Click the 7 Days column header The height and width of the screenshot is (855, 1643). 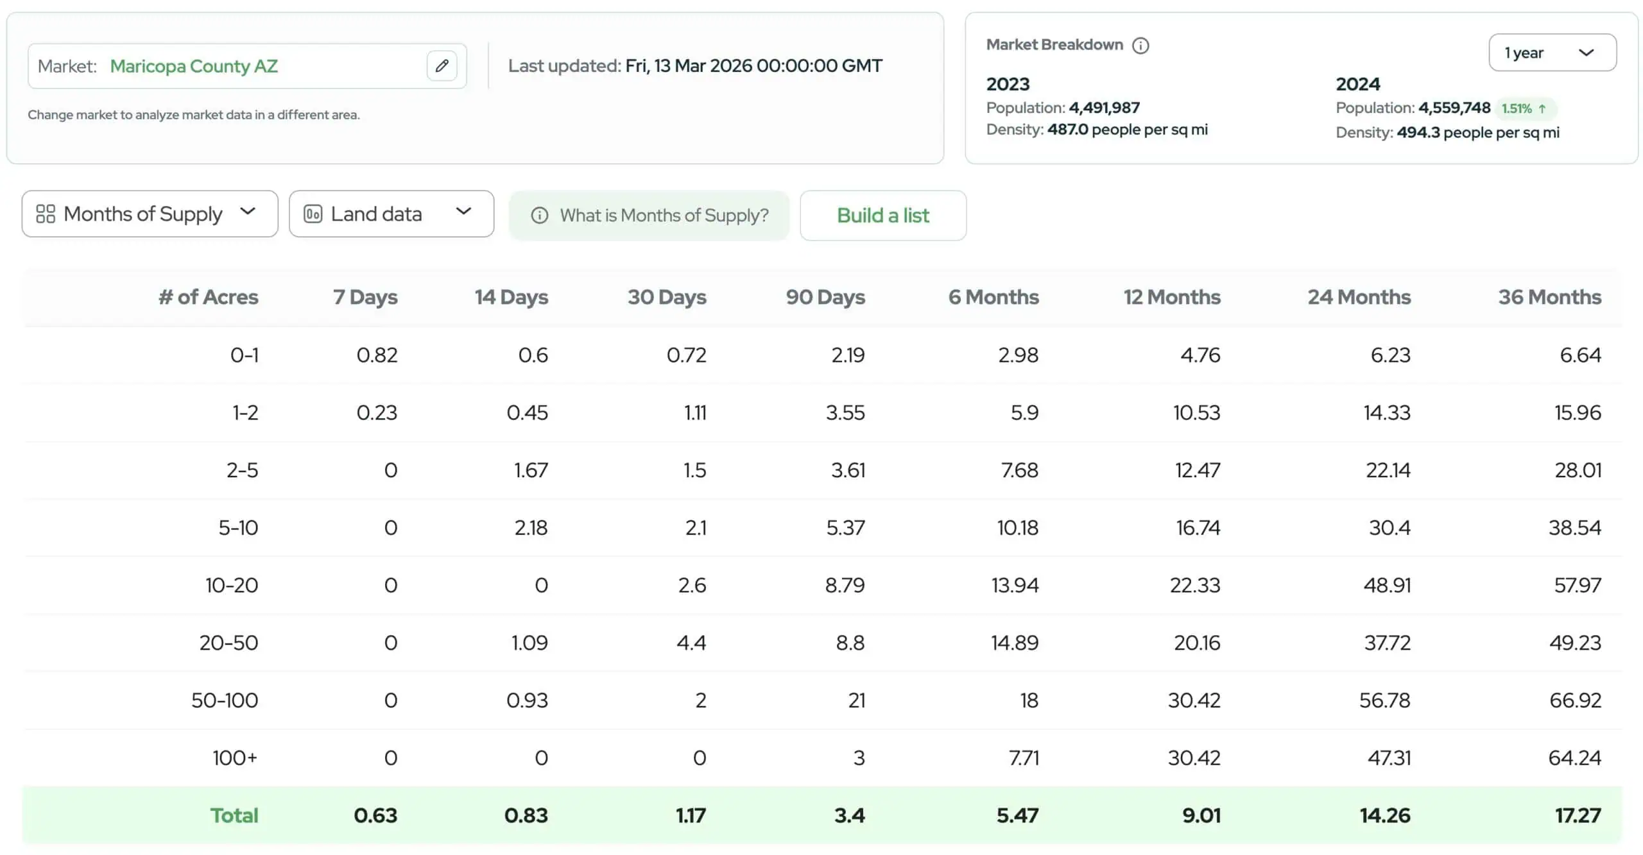pos(365,297)
